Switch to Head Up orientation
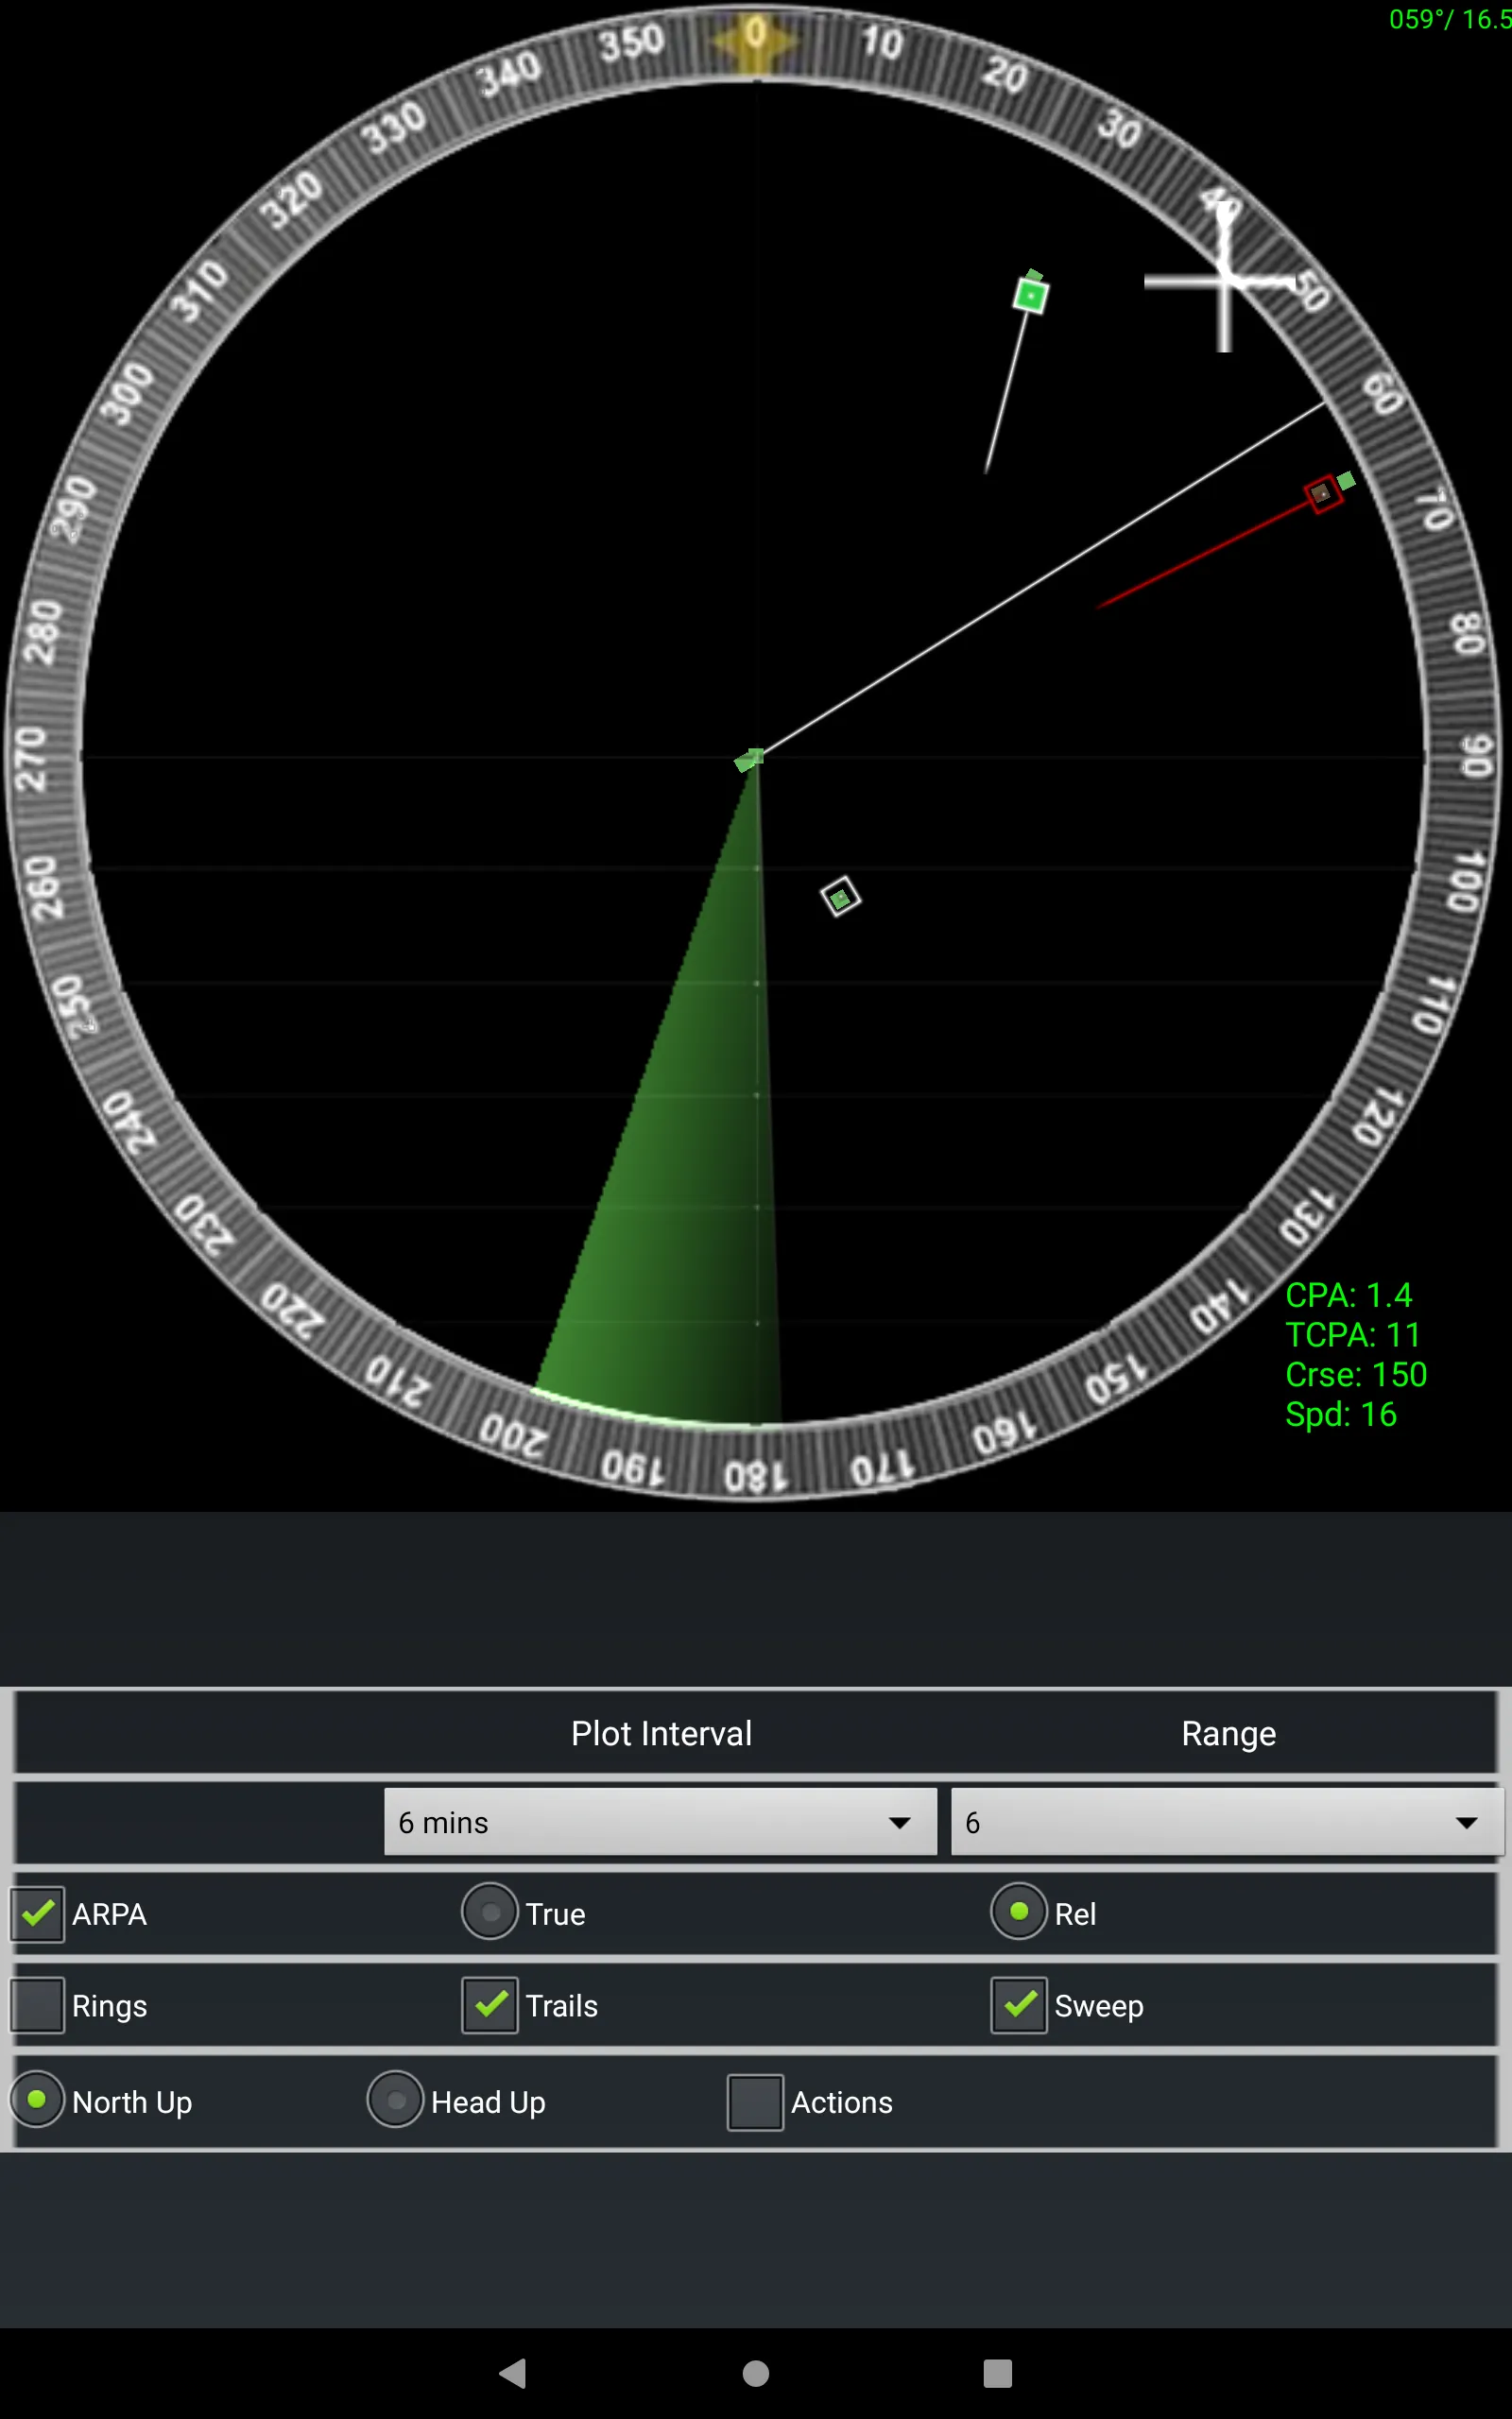Viewport: 1512px width, 2419px height. 396,2098
